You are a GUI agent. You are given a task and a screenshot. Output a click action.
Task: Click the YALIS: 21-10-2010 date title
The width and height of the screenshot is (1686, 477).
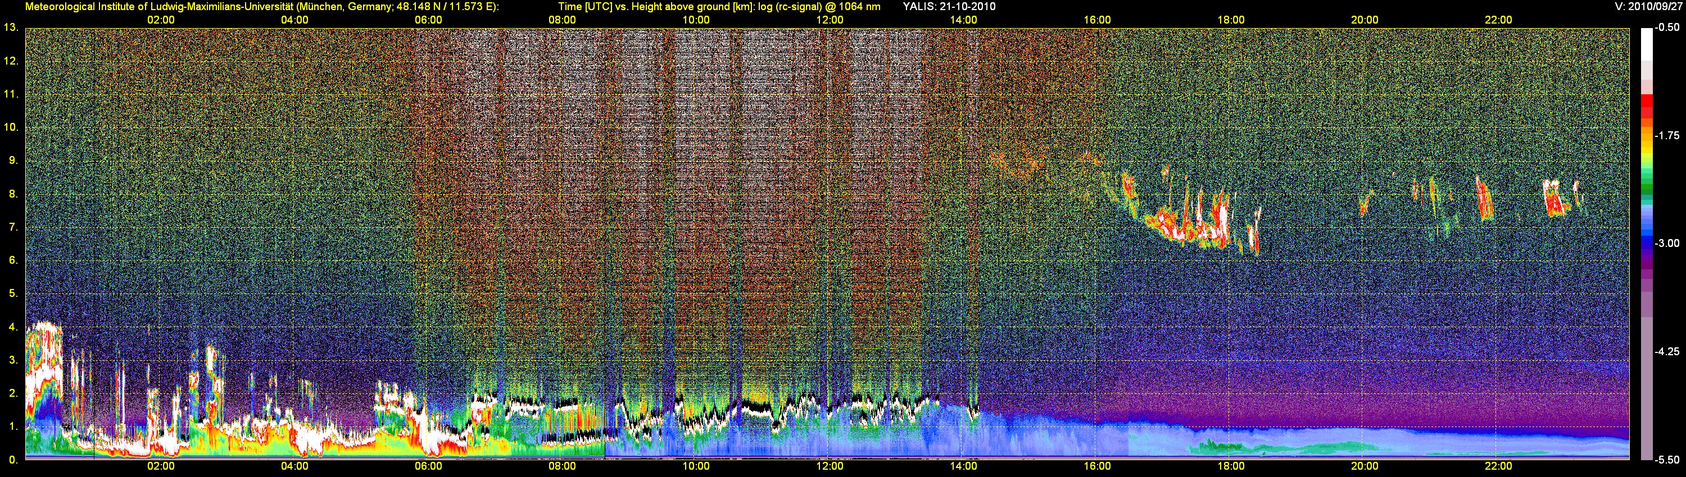pos(949,7)
